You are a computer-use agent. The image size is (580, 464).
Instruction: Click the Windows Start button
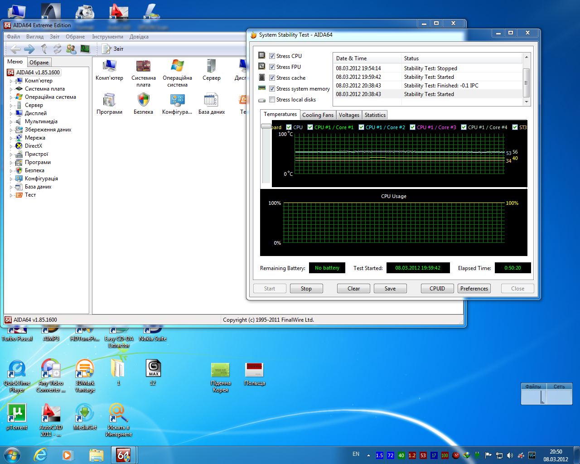tap(12, 454)
